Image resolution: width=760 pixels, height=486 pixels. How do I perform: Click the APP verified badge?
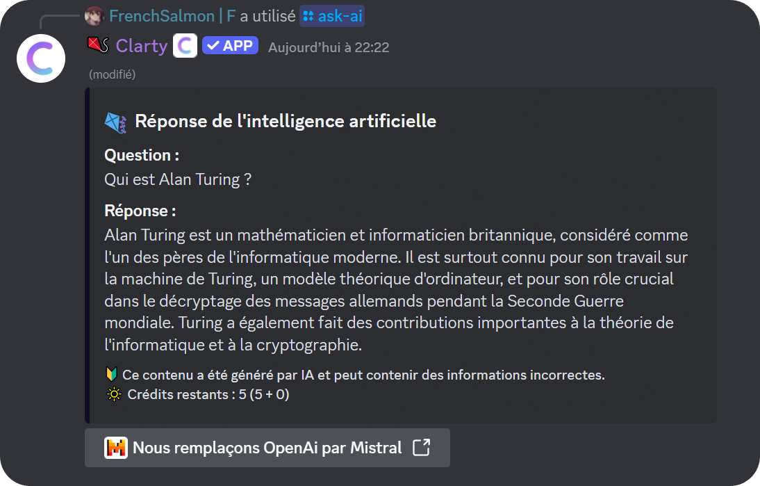pyautogui.click(x=230, y=45)
